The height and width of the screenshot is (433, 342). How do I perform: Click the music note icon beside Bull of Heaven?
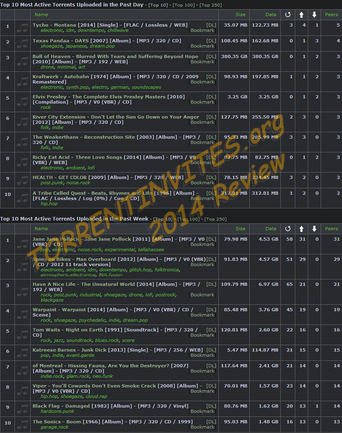(x=22, y=61)
